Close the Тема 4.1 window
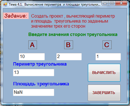The width and height of the screenshot is (130, 106). pyautogui.click(x=121, y=3)
